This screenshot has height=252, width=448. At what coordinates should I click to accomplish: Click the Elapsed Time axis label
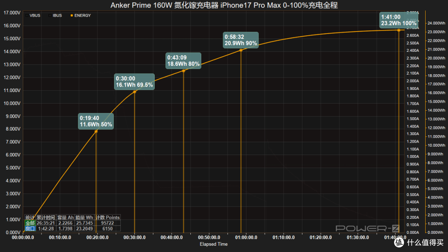pos(214,244)
